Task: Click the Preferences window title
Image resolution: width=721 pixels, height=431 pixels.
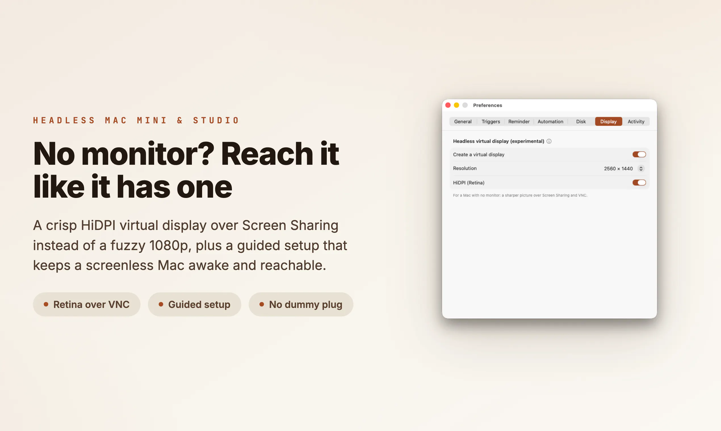Action: [x=488, y=105]
